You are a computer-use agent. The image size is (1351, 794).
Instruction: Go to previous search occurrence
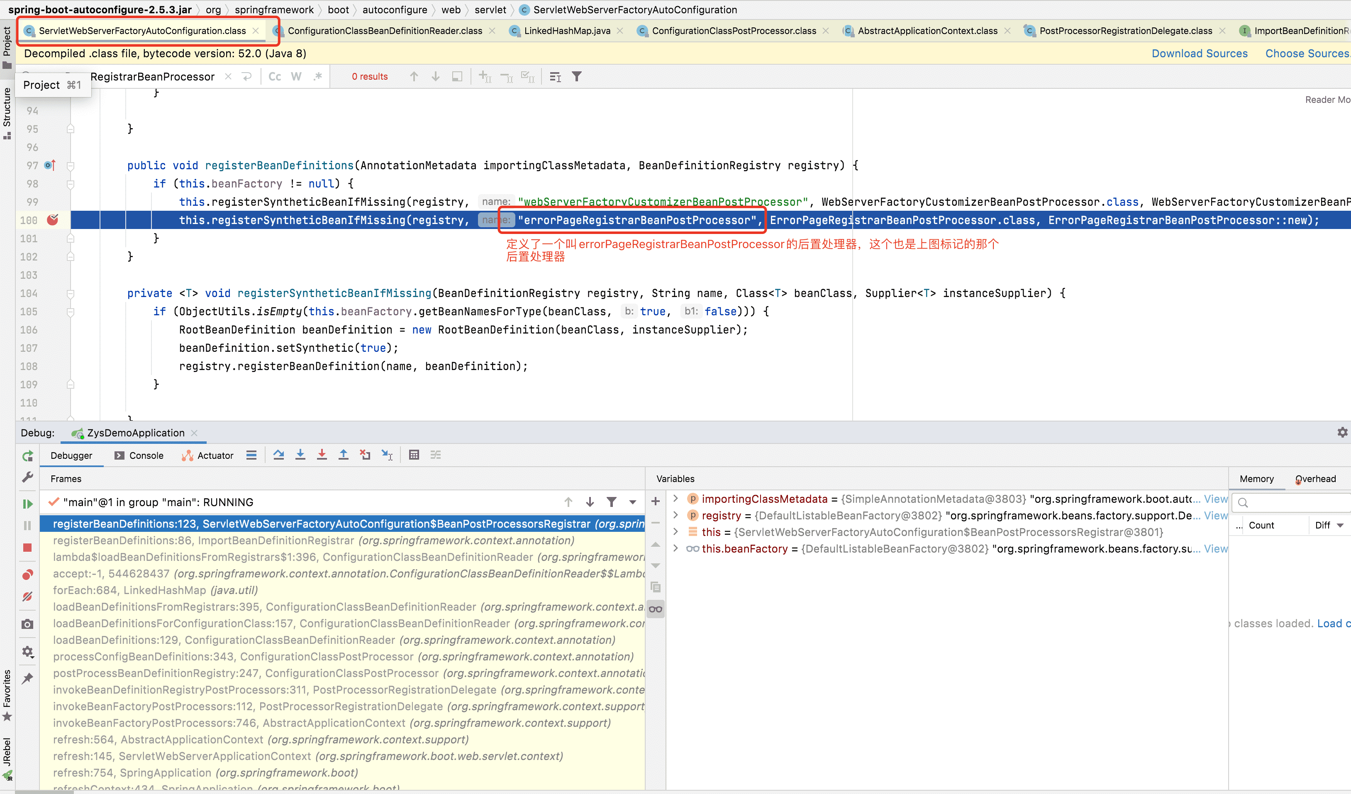(414, 77)
